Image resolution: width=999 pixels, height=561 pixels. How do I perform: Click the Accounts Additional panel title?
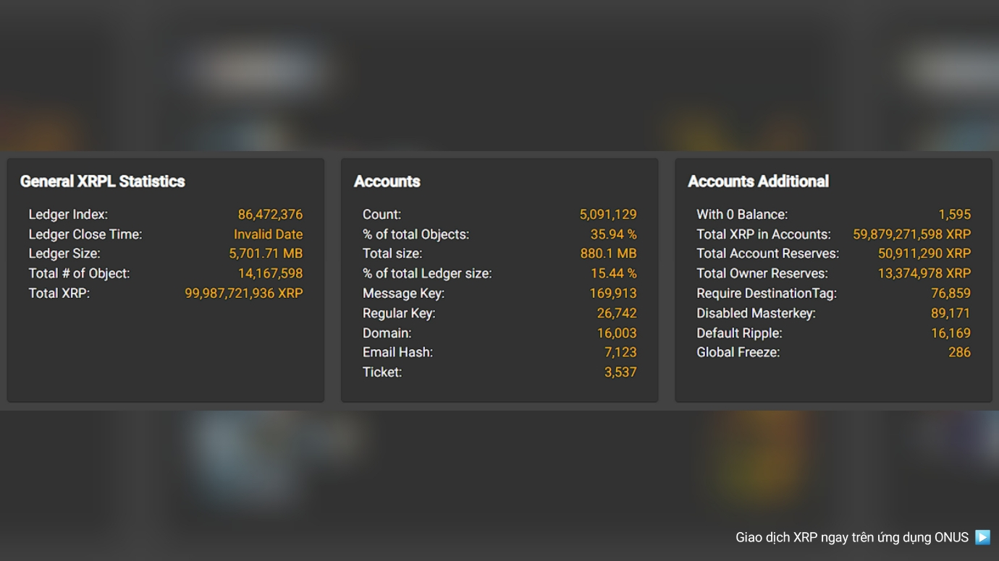(758, 181)
